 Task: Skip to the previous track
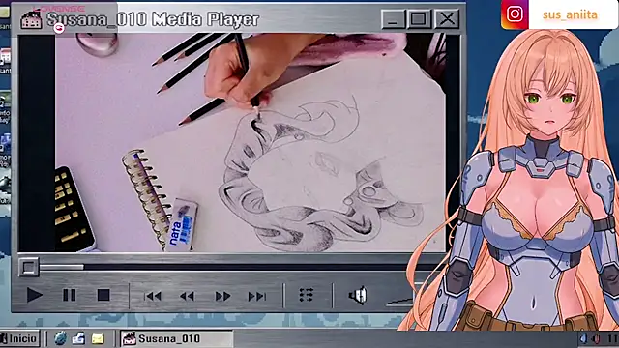pos(153,296)
